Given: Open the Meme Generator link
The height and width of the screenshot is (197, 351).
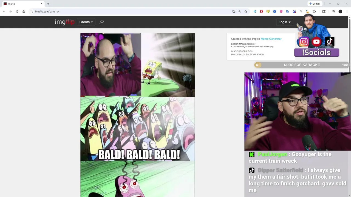Looking at the screenshot, I should 271,39.
